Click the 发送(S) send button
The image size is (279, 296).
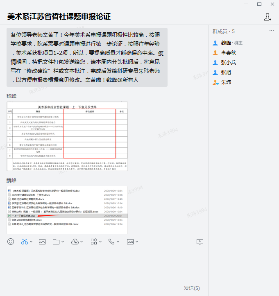192,288
